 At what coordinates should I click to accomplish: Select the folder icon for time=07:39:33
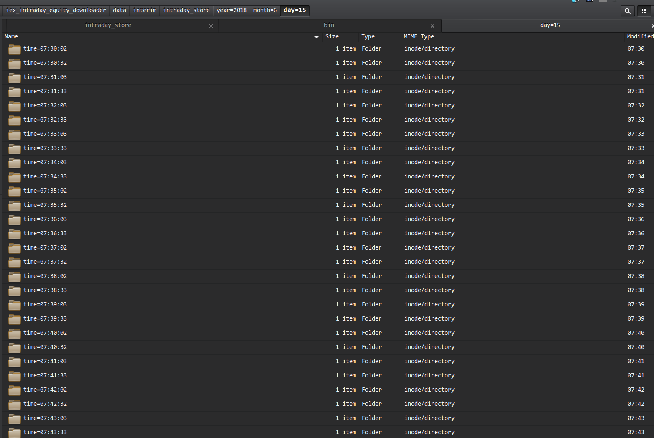point(15,319)
